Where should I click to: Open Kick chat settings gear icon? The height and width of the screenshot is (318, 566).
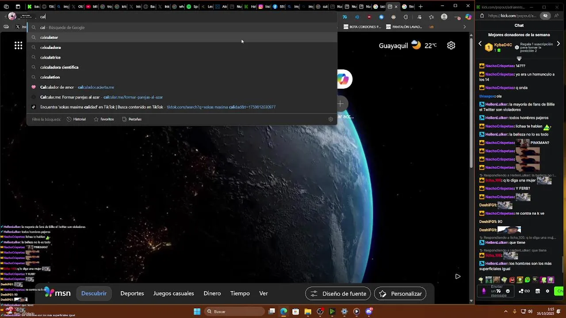point(547,291)
